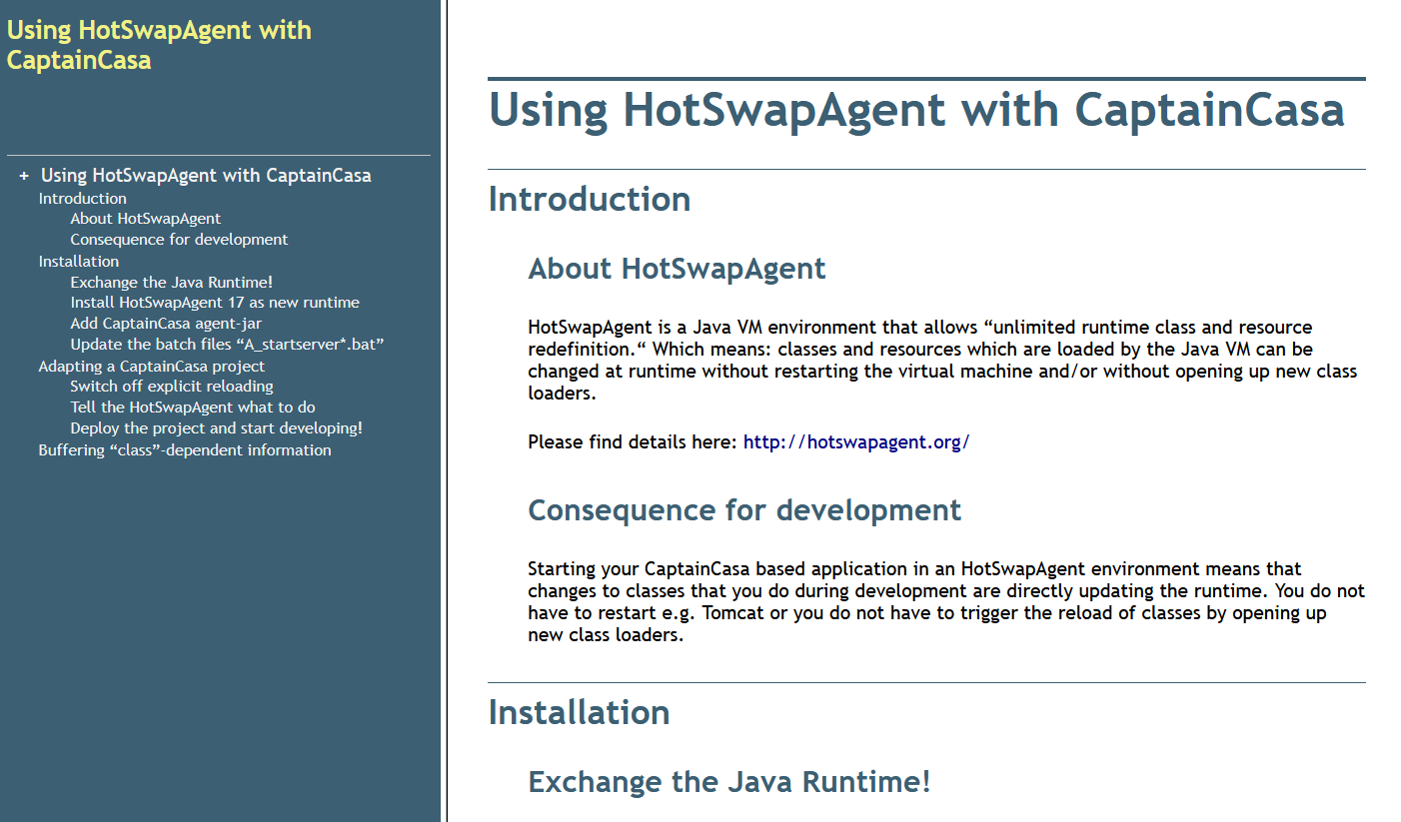Jump to 'Consequence for development' sidebar link
The height and width of the screenshot is (822, 1401).
click(179, 240)
